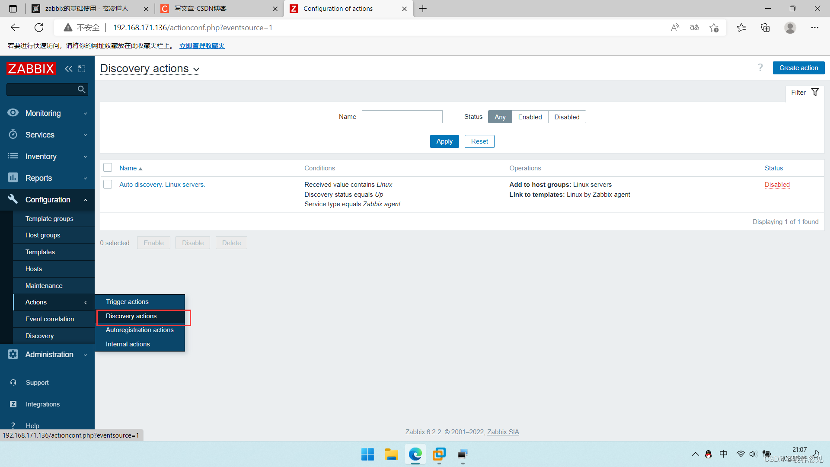
Task: Select Autoregistration actions from submenu
Action: click(x=140, y=330)
